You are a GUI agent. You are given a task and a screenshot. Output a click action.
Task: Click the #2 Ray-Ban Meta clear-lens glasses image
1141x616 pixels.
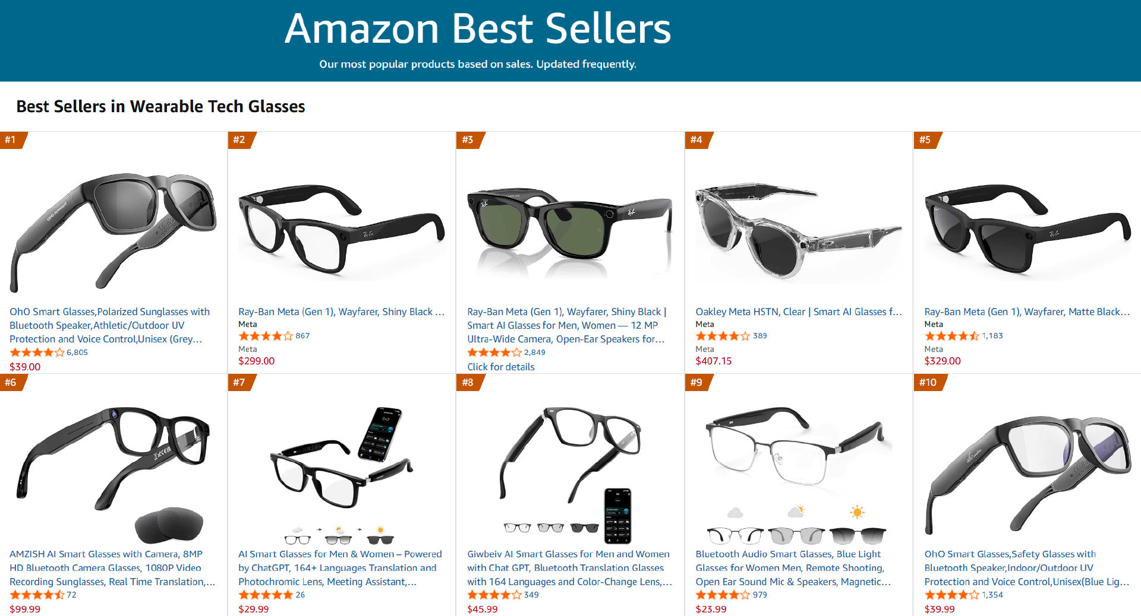point(341,228)
